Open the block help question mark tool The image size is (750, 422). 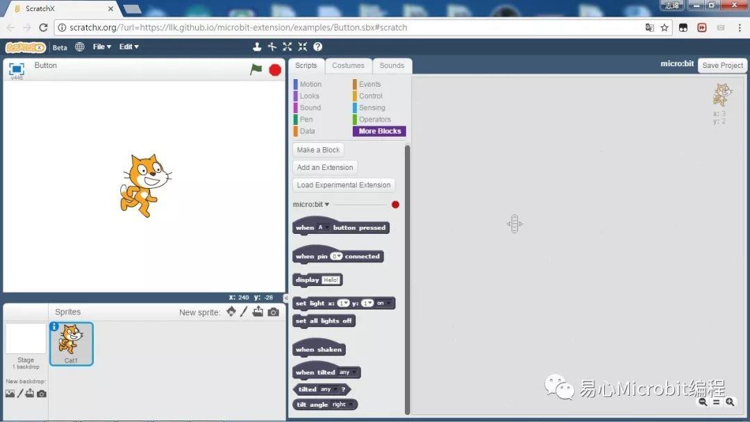(x=317, y=47)
